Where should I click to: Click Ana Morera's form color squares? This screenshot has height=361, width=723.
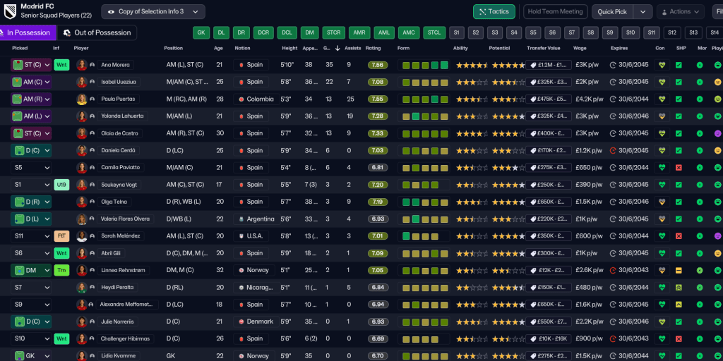(423, 65)
